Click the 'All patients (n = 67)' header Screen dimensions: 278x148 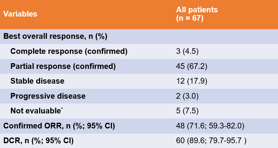pos(197,14)
